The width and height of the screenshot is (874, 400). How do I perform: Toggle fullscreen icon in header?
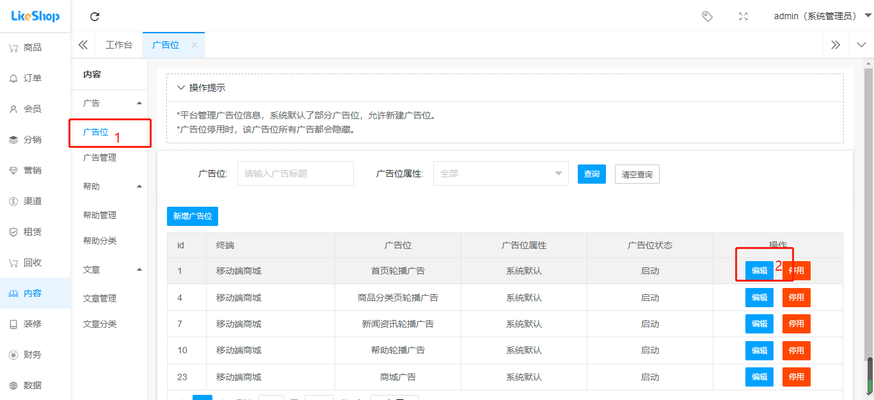pyautogui.click(x=743, y=17)
